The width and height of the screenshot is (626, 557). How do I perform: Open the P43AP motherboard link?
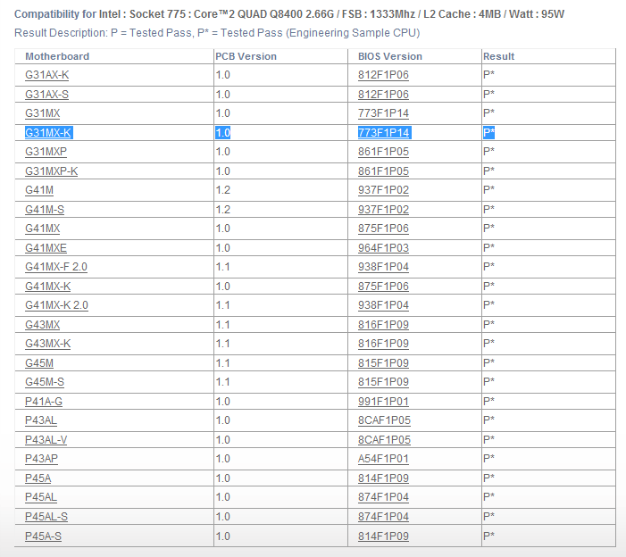(x=41, y=458)
